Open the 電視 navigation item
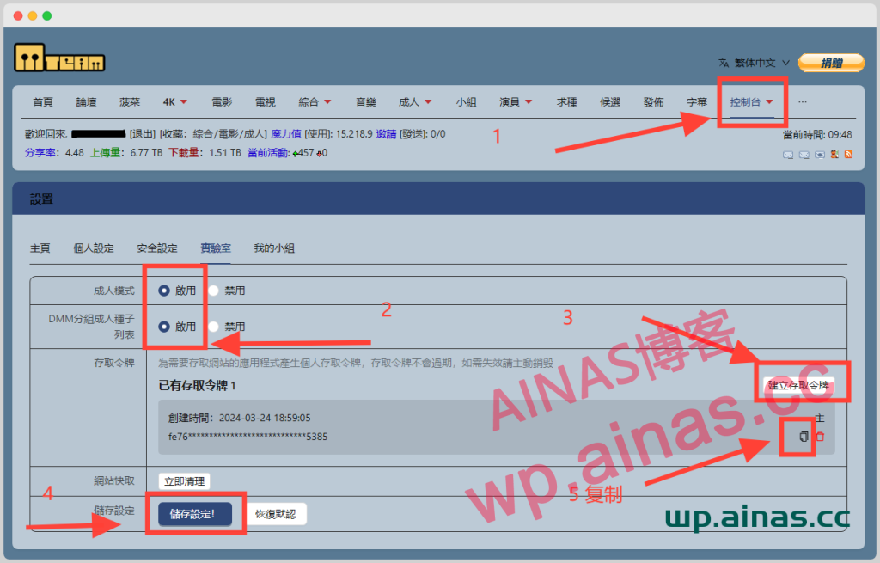Viewport: 880px width, 563px height. 266,102
